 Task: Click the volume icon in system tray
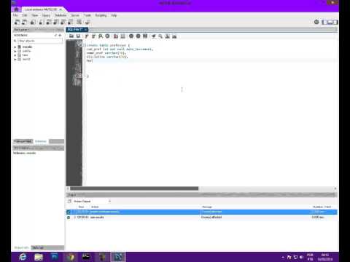pyautogui.click(x=302, y=257)
